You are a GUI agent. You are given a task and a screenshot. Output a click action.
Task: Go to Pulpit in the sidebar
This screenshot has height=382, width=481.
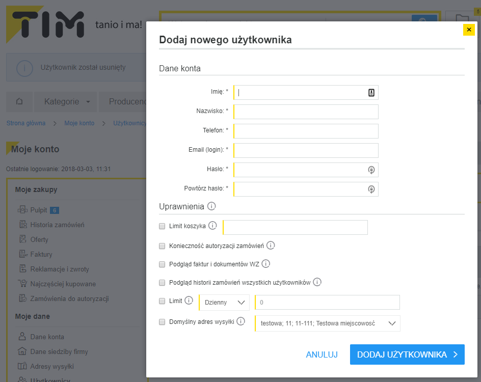coord(38,210)
